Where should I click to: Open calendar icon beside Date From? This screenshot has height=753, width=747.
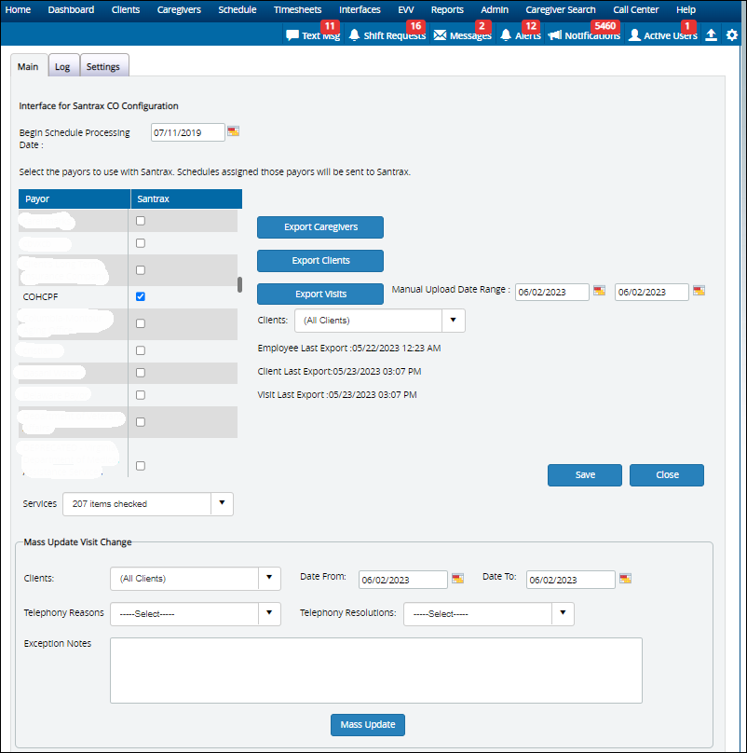pyautogui.click(x=458, y=578)
